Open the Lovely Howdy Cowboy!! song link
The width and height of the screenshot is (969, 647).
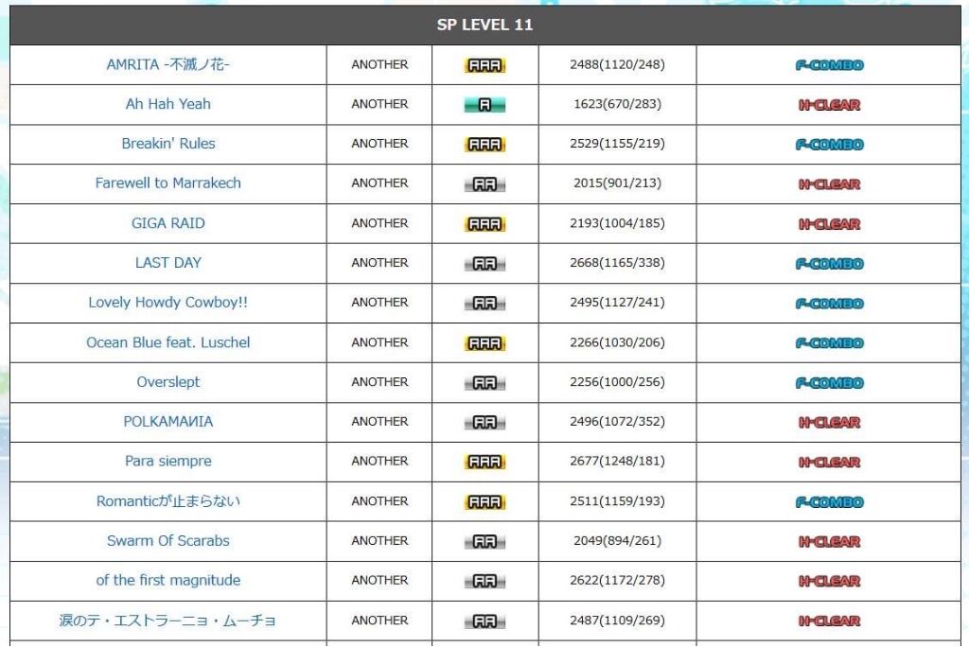click(x=168, y=302)
